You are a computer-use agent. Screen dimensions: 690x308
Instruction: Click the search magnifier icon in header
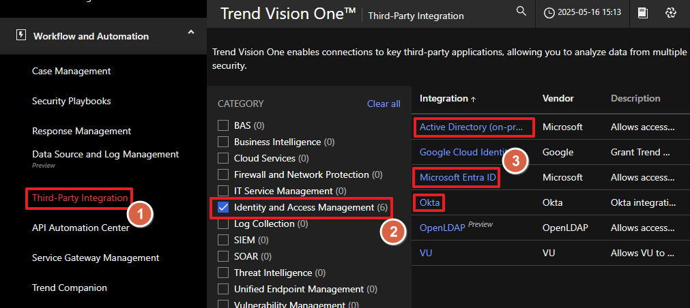521,12
